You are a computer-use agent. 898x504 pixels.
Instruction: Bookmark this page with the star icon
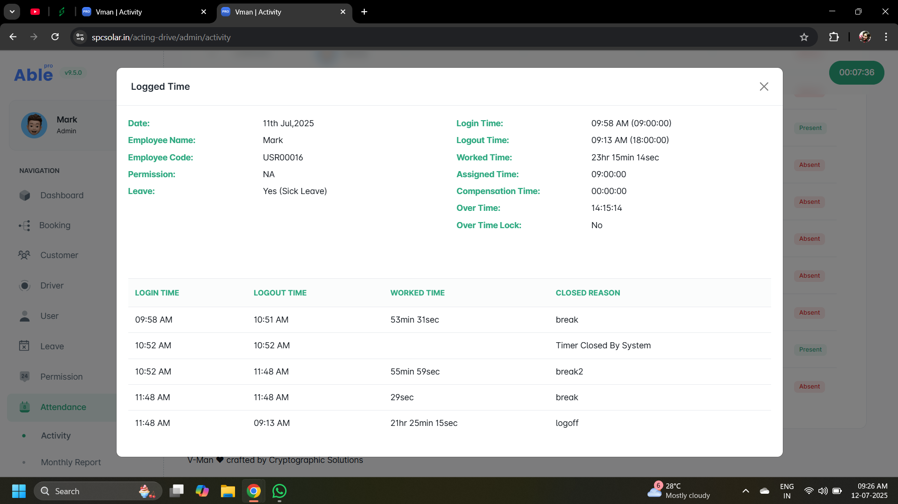click(804, 37)
